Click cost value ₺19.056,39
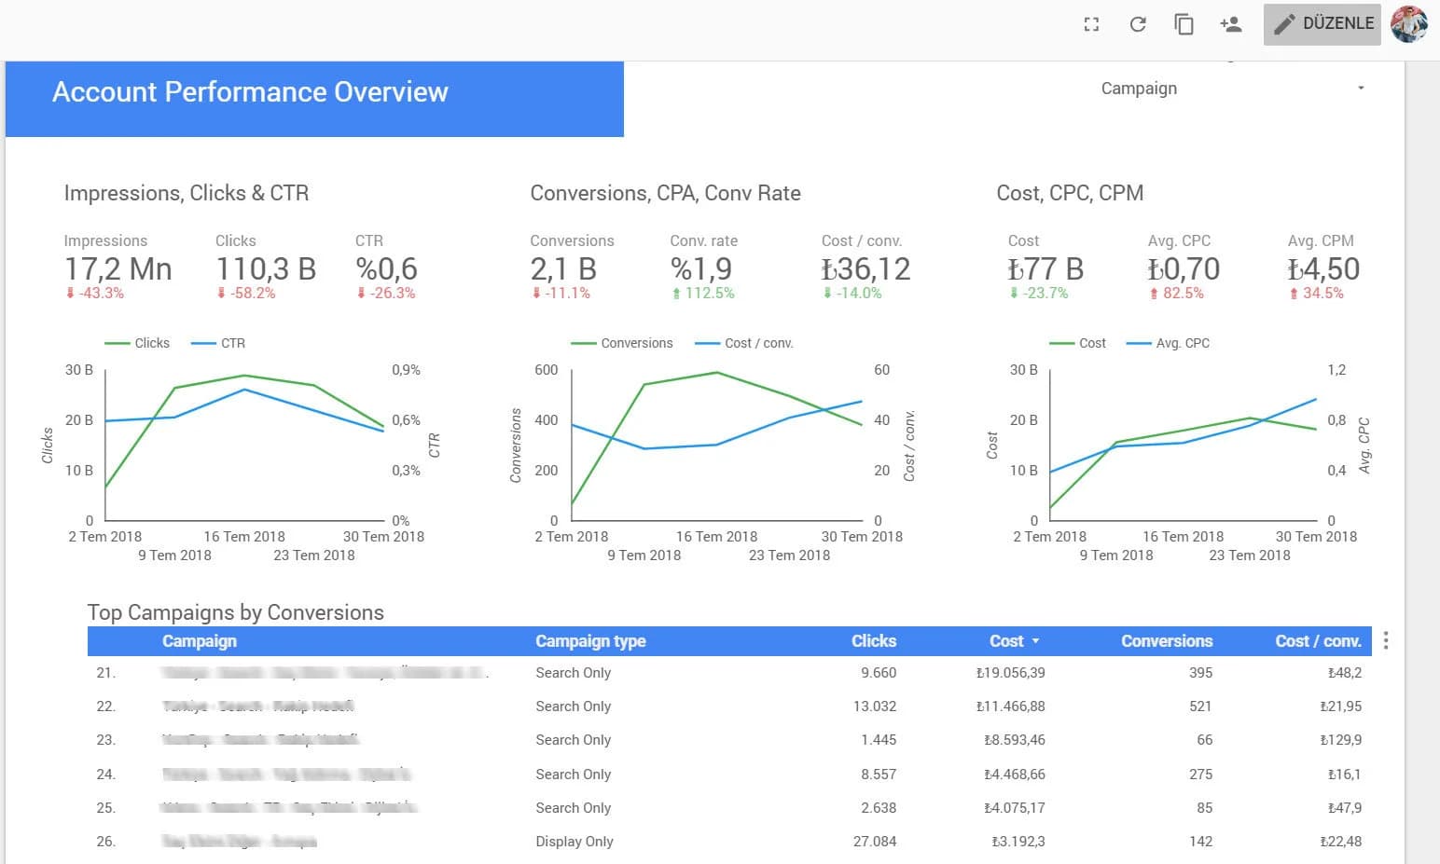Image resolution: width=1440 pixels, height=864 pixels. click(x=1010, y=672)
